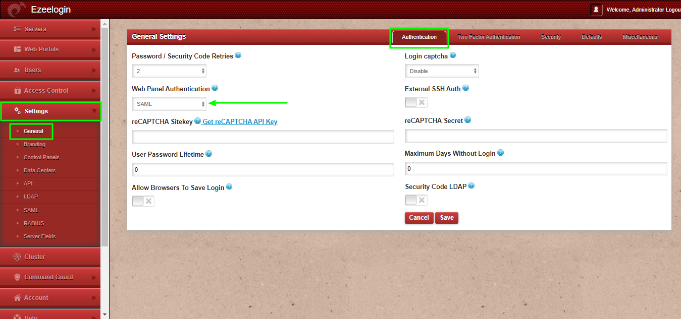Image resolution: width=681 pixels, height=319 pixels.
Task: Click the Account home icon
Action: pos(17,298)
